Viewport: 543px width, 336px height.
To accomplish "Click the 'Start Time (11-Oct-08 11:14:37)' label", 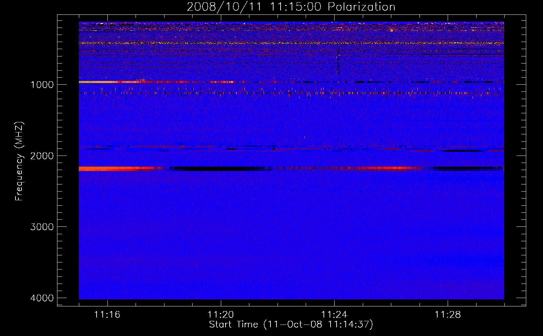I will 291,325.
